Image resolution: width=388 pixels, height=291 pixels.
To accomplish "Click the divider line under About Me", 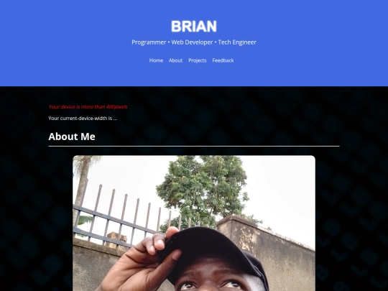I will (194, 147).
